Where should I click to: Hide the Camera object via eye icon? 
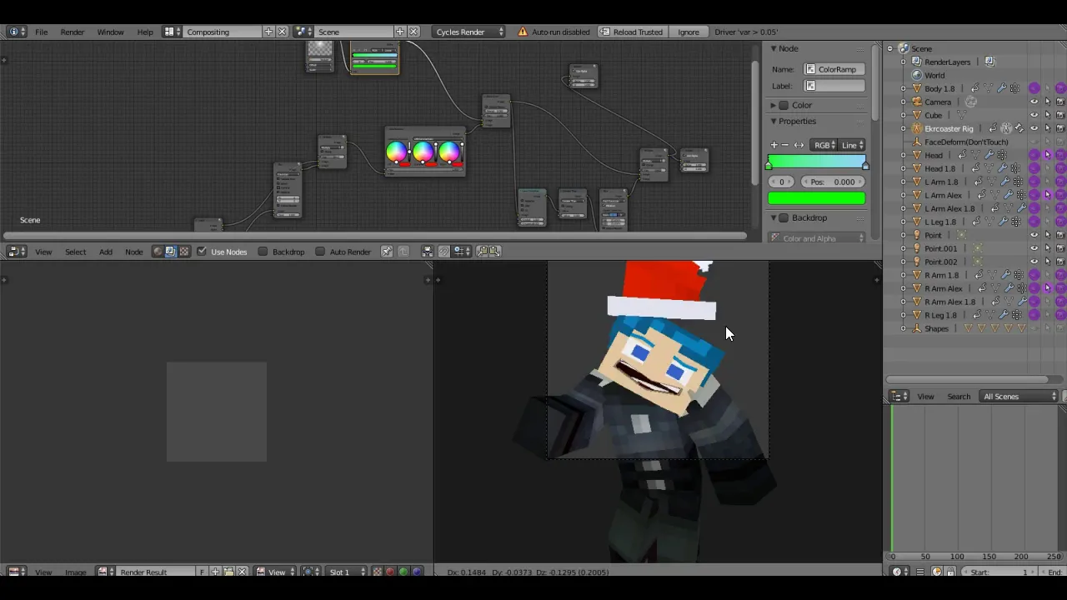coord(1034,102)
